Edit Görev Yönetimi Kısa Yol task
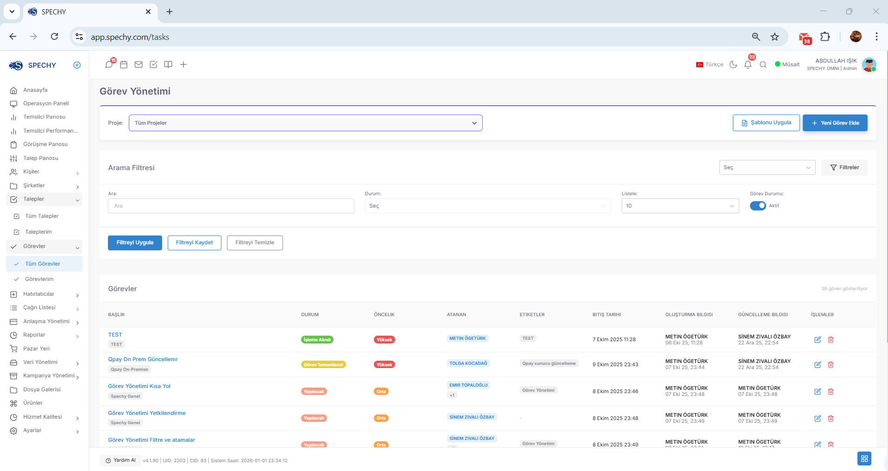 [818, 391]
